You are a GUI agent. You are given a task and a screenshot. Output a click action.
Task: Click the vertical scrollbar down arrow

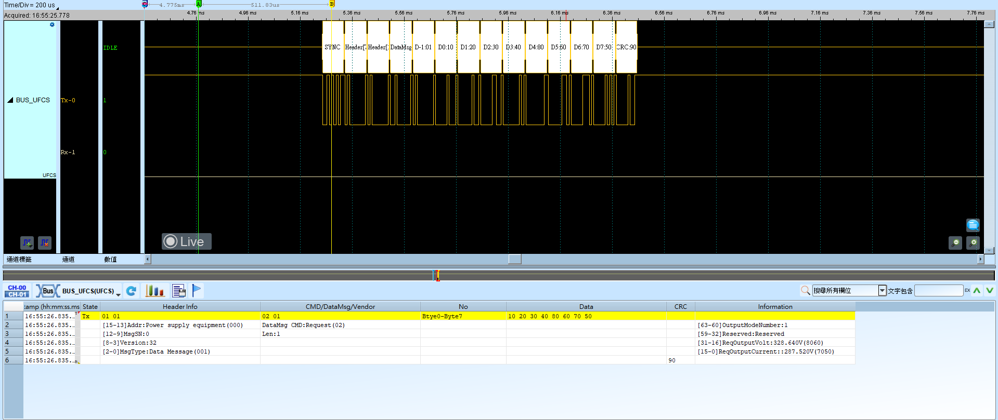point(989,251)
